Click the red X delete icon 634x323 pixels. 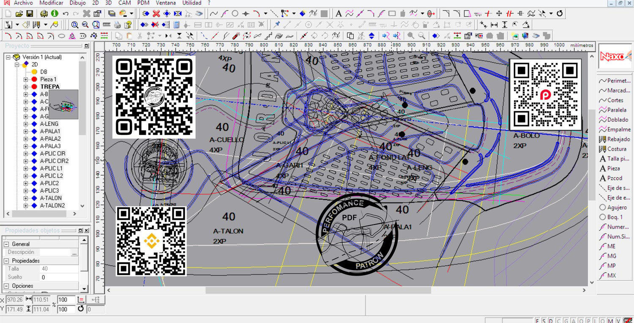[x=156, y=14]
